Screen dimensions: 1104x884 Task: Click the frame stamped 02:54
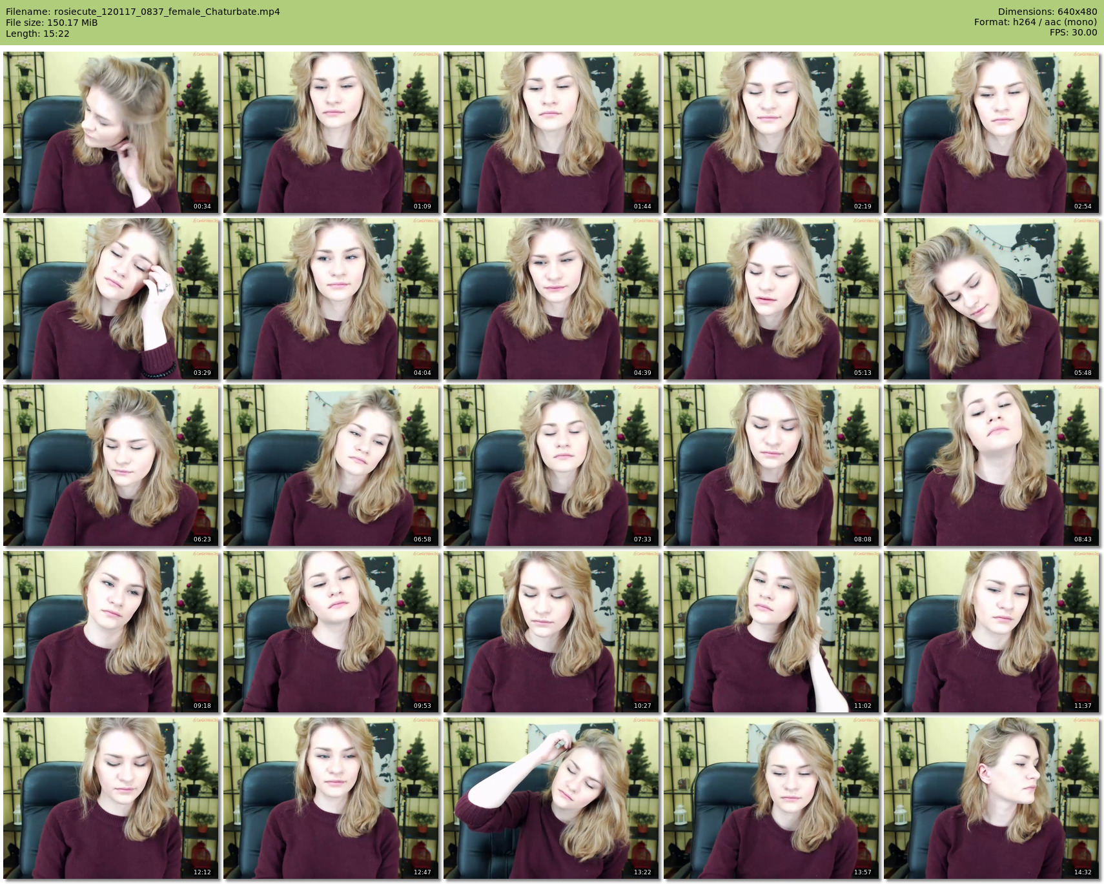[x=992, y=132]
